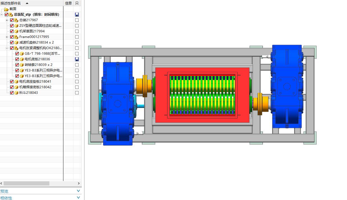Collapse the 总装配_stp root node
Viewport: 347px width, 200px height.
pyautogui.click(x=2, y=15)
